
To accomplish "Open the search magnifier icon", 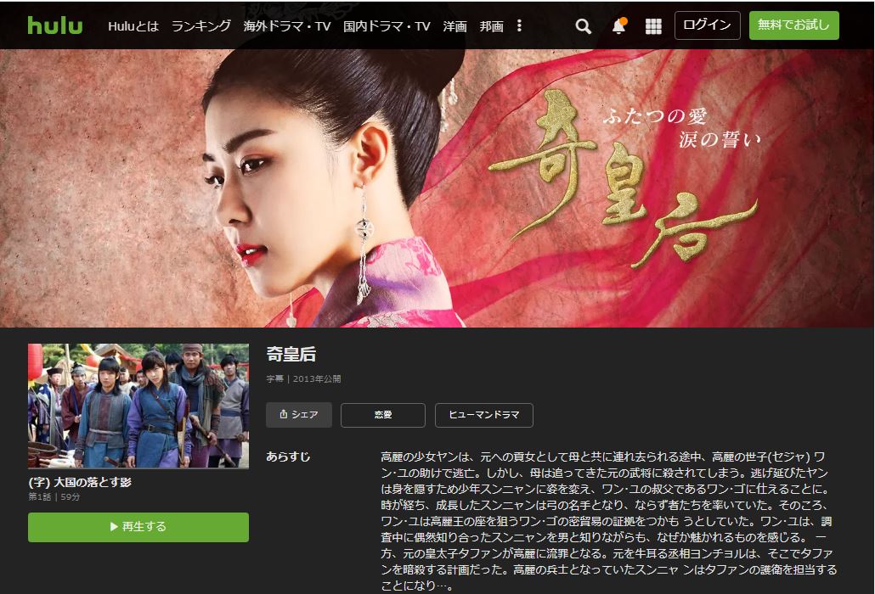I will pos(583,26).
